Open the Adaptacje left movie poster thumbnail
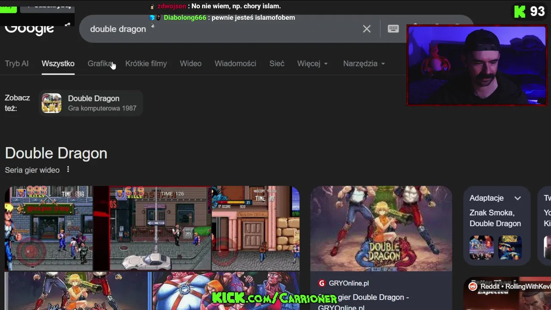The width and height of the screenshot is (551, 310). point(481,247)
